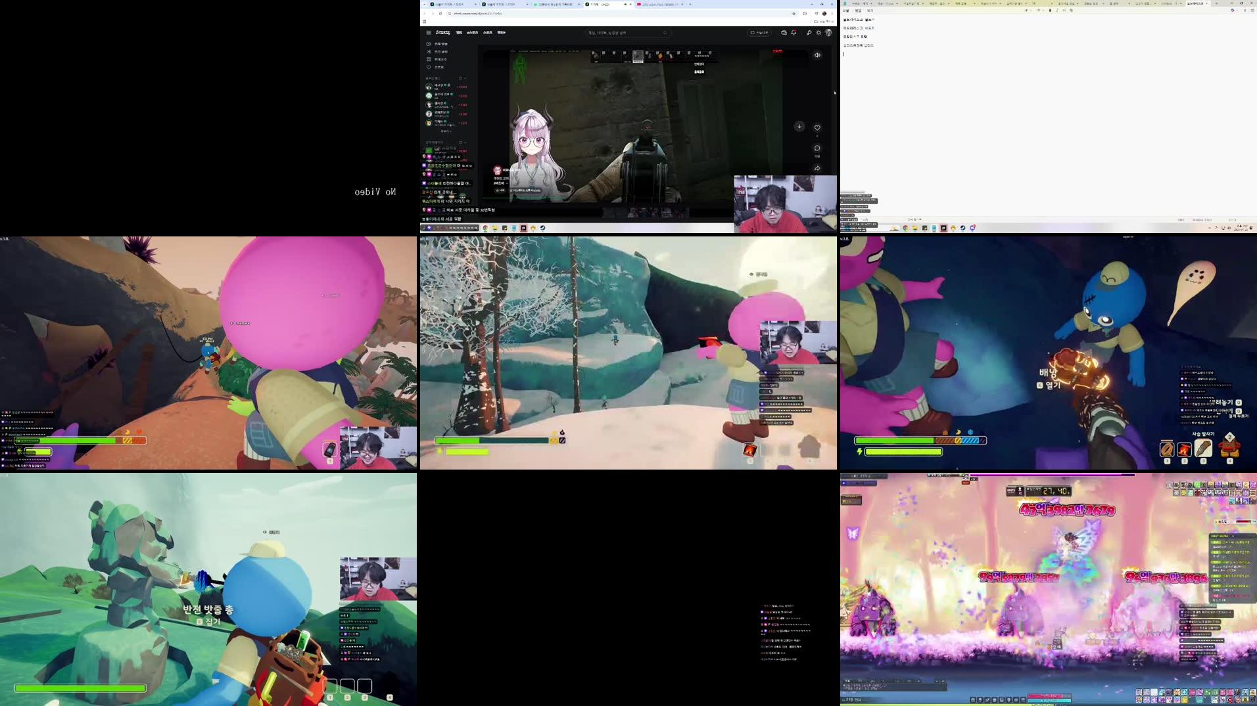The height and width of the screenshot is (706, 1257).
Task: Select the popular clips item in site sidebar
Action: [439, 52]
